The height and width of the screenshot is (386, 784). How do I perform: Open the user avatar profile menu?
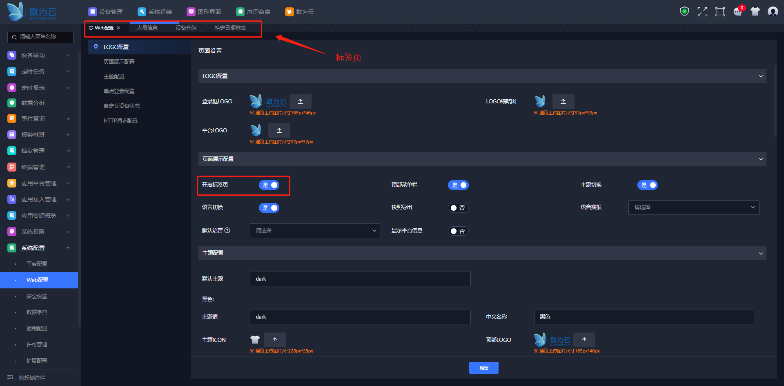[x=773, y=11]
